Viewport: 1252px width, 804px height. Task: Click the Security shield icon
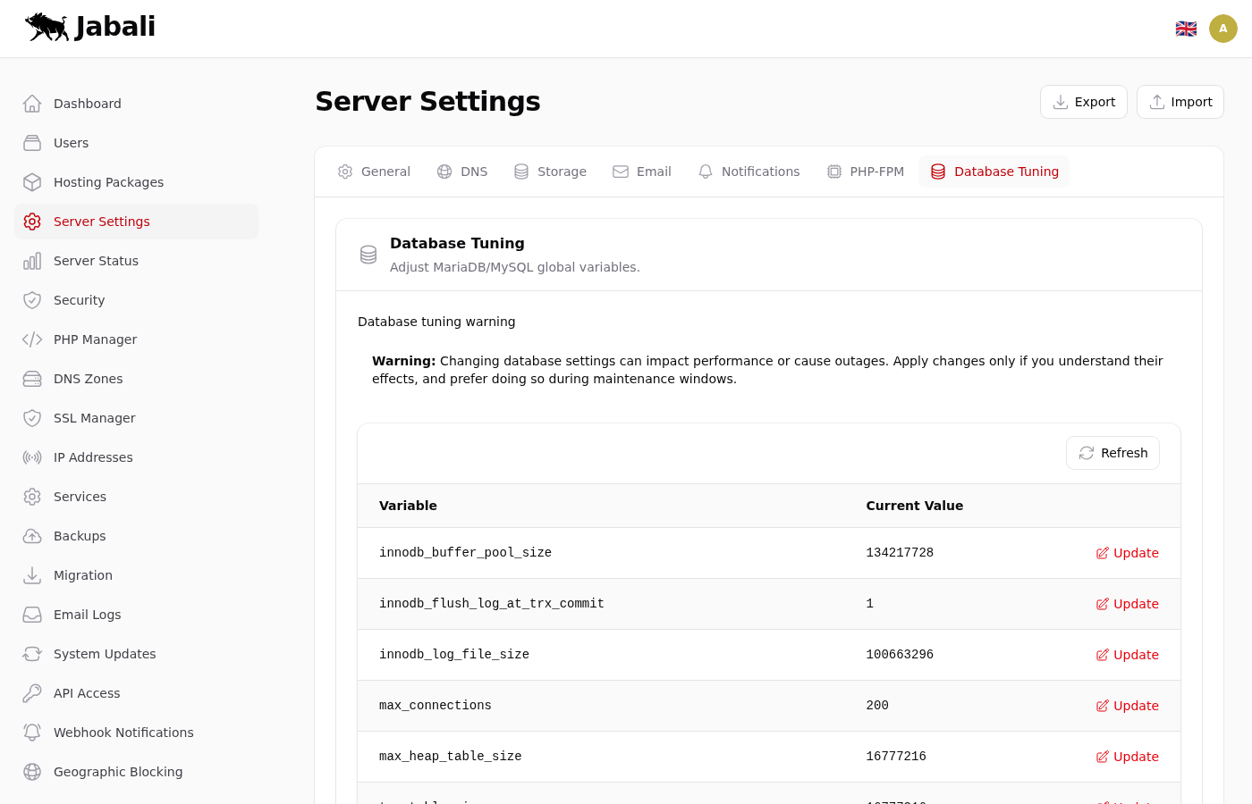point(32,300)
